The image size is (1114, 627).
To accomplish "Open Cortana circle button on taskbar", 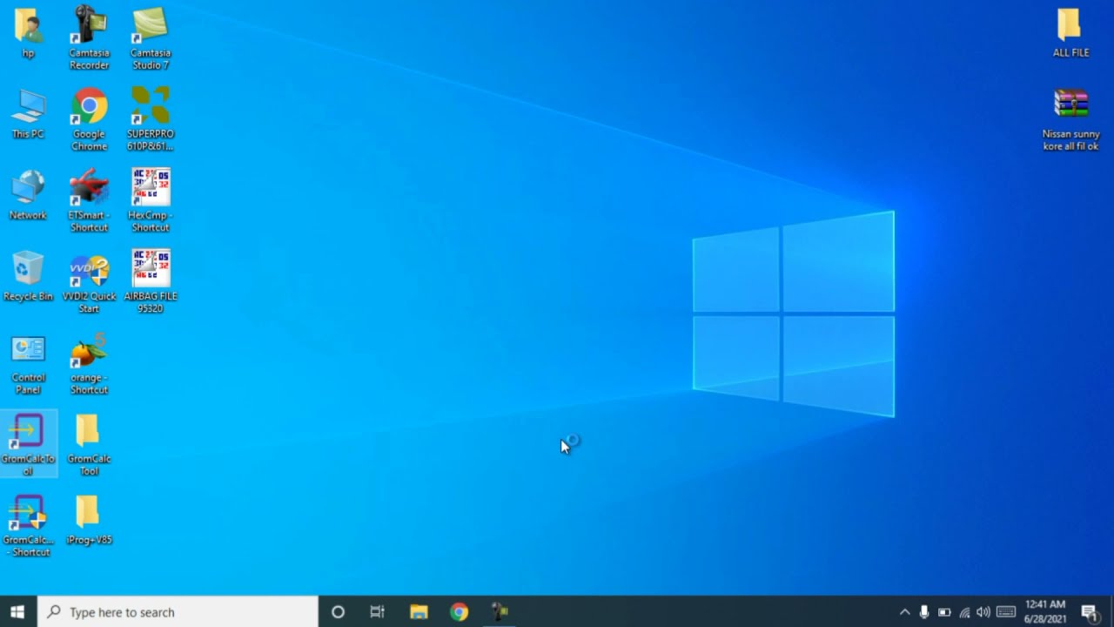I will click(338, 612).
